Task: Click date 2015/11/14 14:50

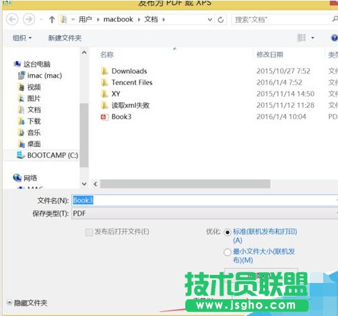Action: 285,94
